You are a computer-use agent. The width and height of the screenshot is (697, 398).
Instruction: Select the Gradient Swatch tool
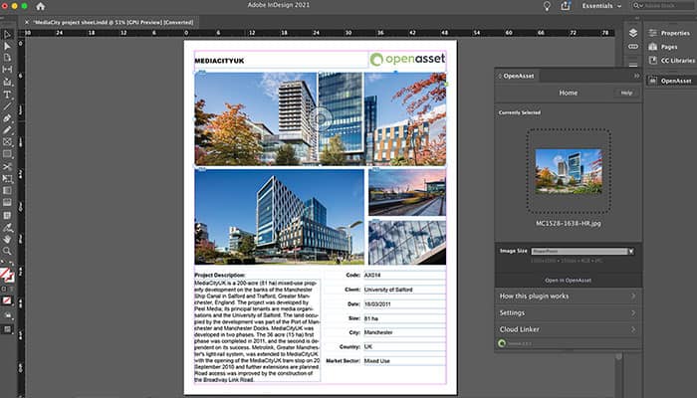pos(7,191)
